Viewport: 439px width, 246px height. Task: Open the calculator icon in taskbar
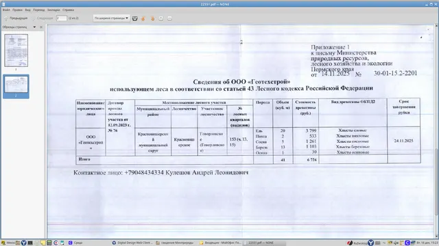pos(49,243)
